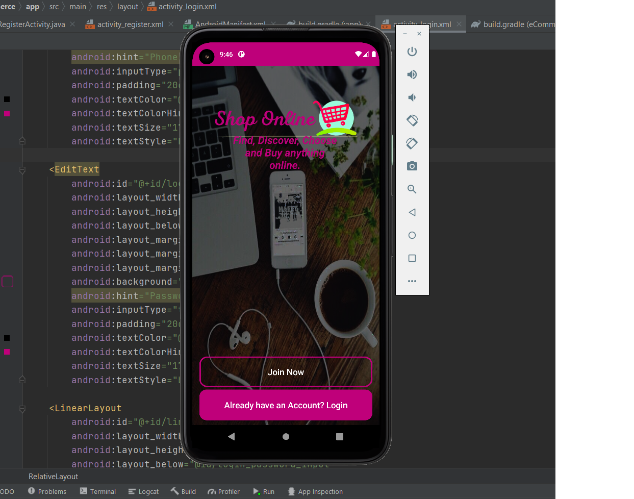Rotate emulator right icon
This screenshot has height=499, width=634.
click(x=412, y=143)
